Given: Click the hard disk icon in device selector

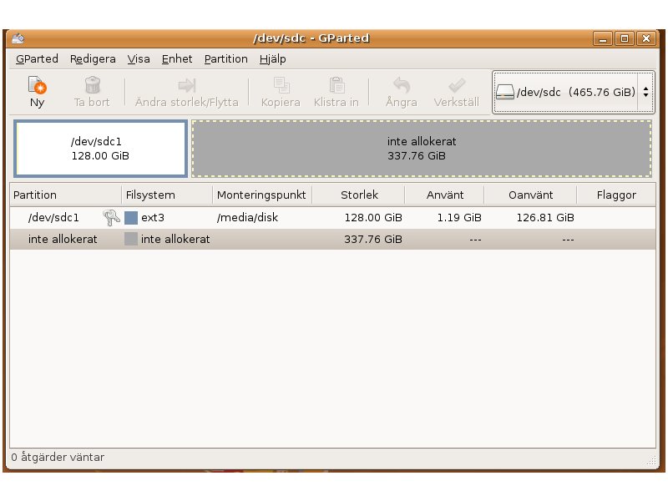Looking at the screenshot, I should pos(505,92).
